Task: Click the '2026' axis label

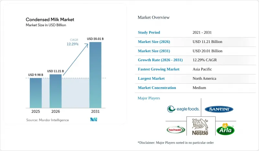Action: 55,112
